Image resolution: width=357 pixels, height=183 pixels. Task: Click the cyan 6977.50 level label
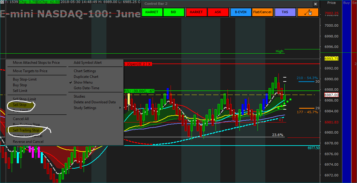(314, 148)
